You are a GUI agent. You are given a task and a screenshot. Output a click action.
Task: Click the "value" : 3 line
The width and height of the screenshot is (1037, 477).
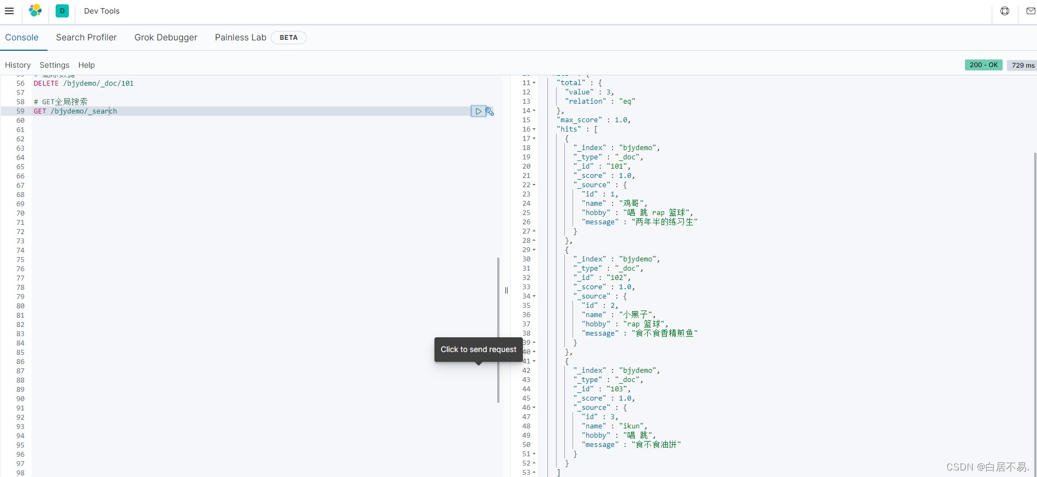[589, 92]
